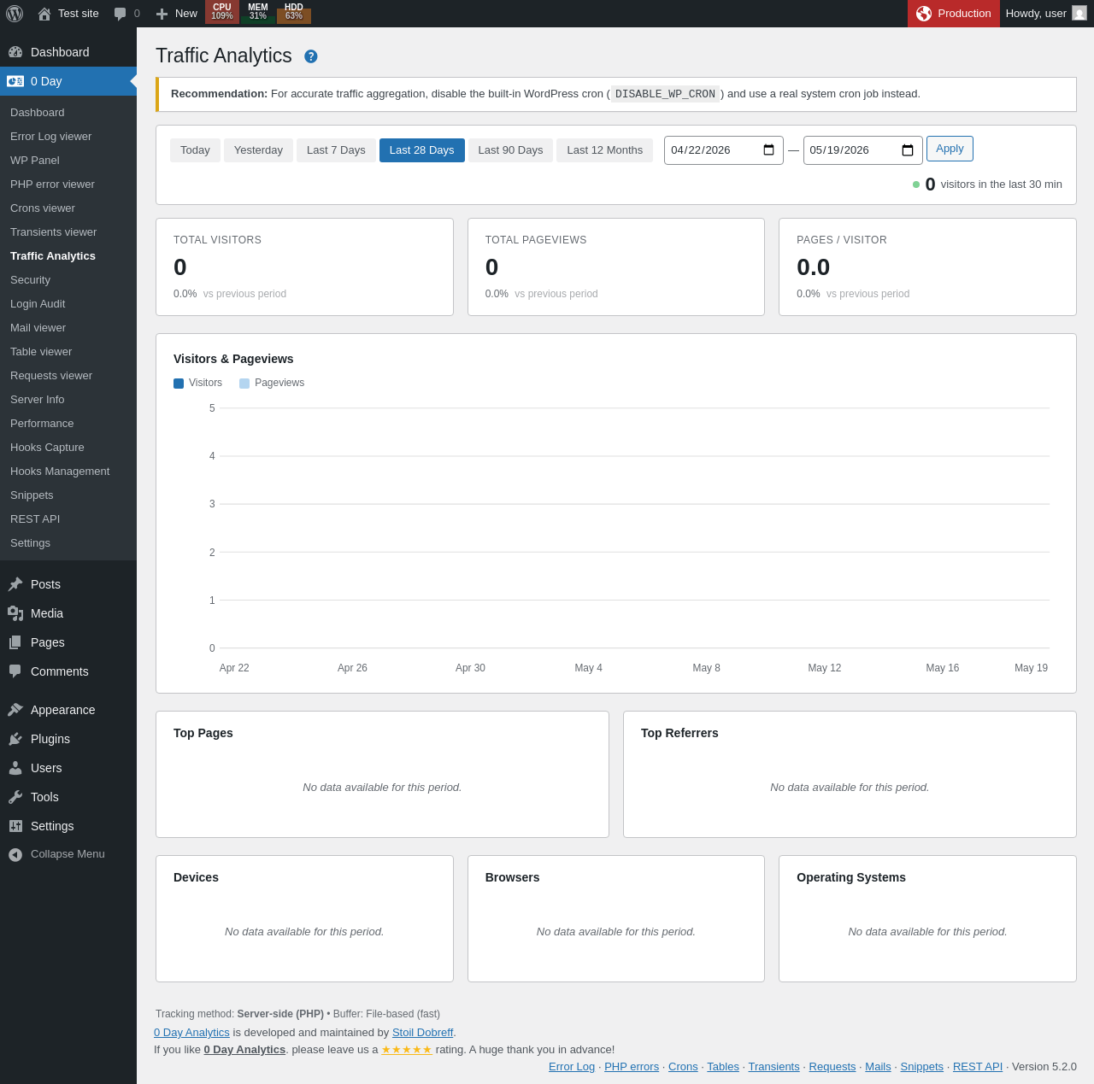The image size is (1094, 1084).
Task: Open the CPU usage indicator
Action: tap(222, 12)
